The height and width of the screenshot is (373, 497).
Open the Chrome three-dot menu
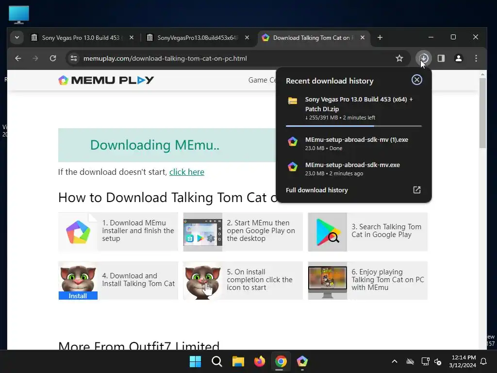476,58
